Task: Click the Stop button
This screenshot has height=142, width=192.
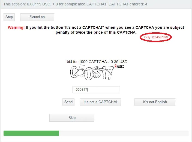Action: pyautogui.click(x=9, y=17)
